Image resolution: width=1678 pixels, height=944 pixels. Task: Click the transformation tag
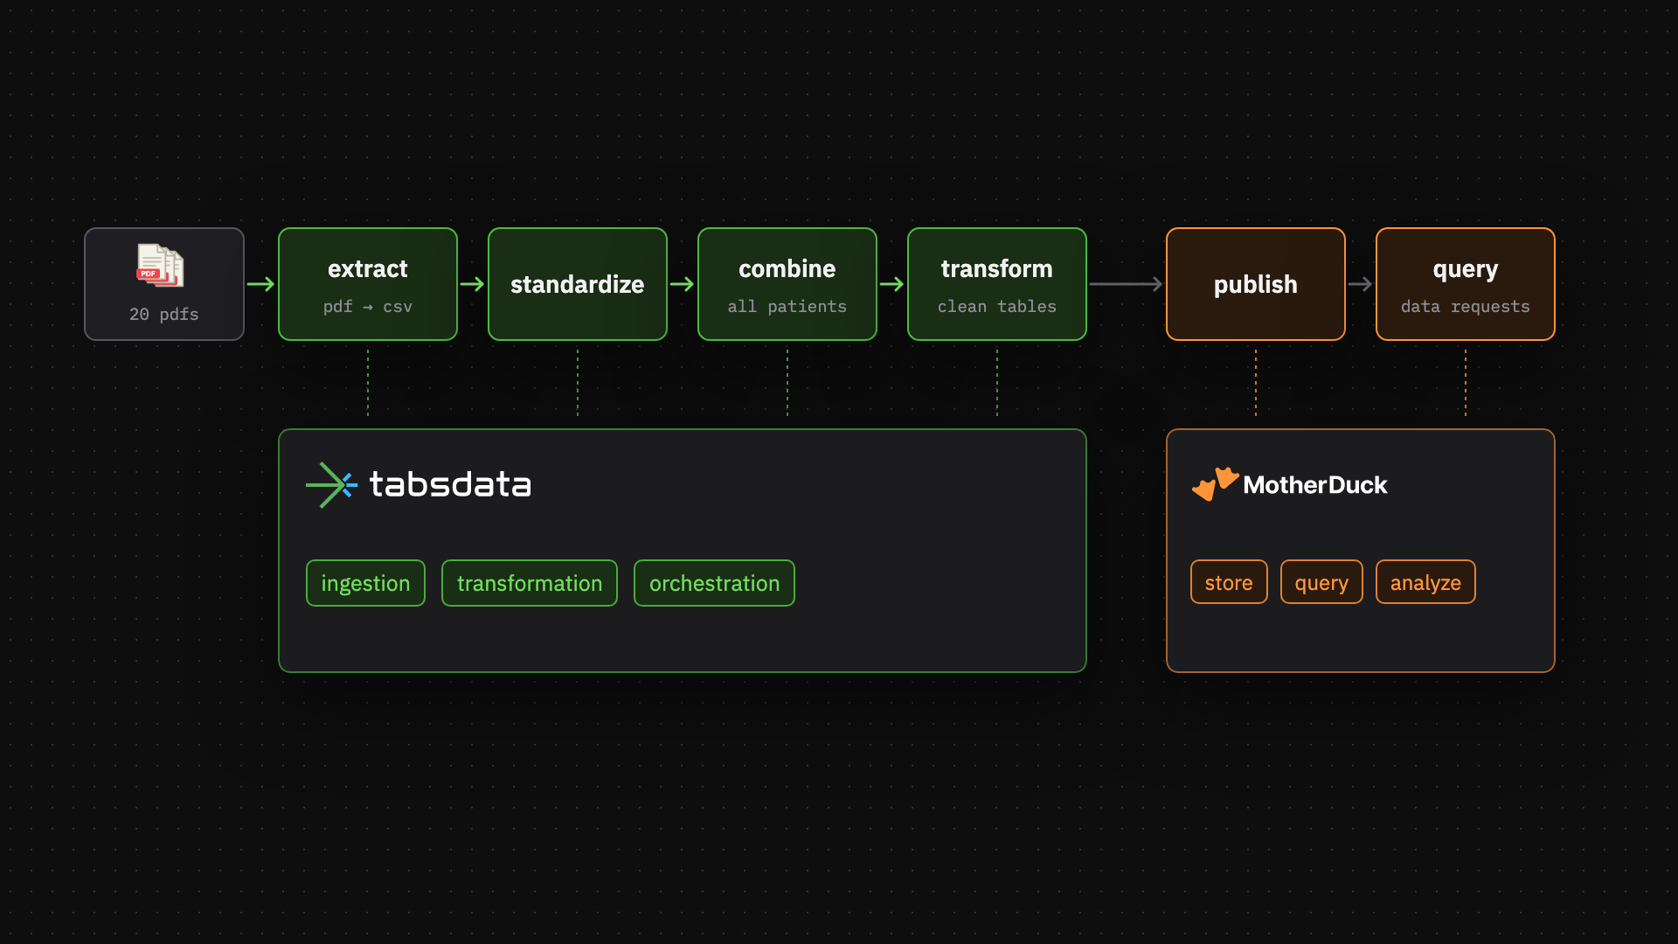(530, 583)
